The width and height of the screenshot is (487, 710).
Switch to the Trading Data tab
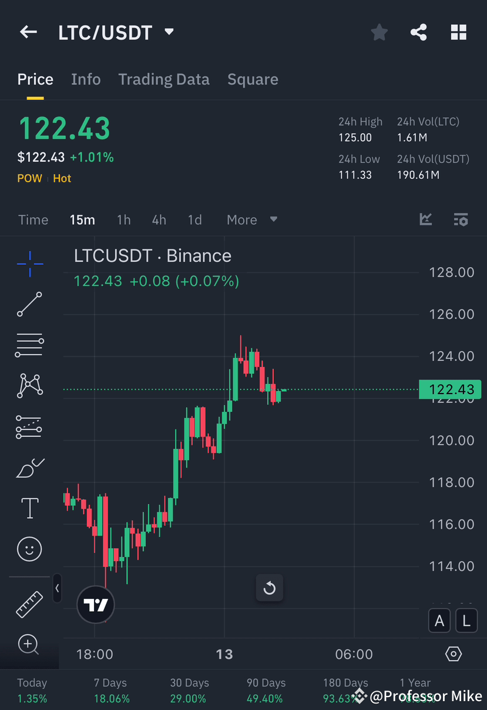164,79
